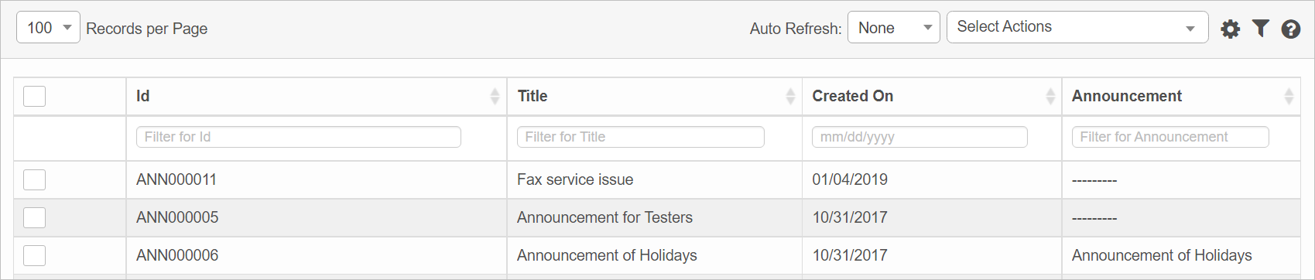Sort by the Id column arrows

495,96
